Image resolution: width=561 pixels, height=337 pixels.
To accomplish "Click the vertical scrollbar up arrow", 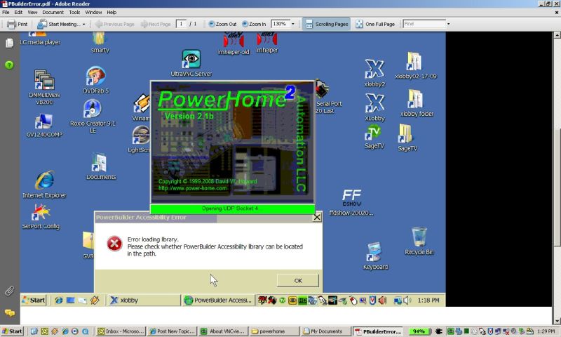I will [x=557, y=34].
